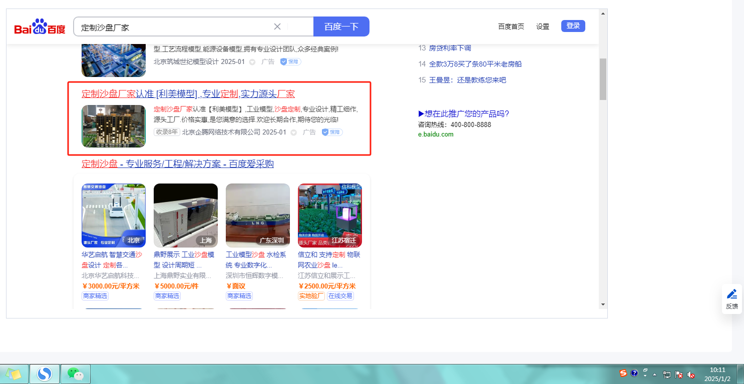
Task: Click price ¥2500.00元/平方米
Action: tap(327, 286)
